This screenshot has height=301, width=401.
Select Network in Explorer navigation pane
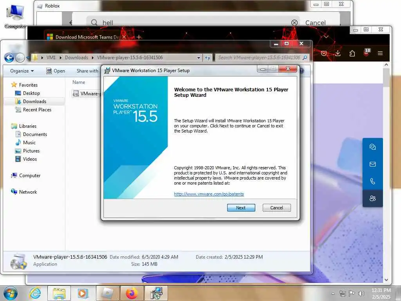[28, 192]
